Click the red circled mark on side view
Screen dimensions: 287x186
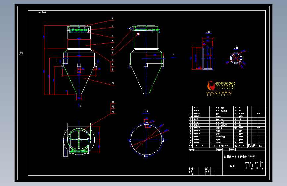click(138, 34)
